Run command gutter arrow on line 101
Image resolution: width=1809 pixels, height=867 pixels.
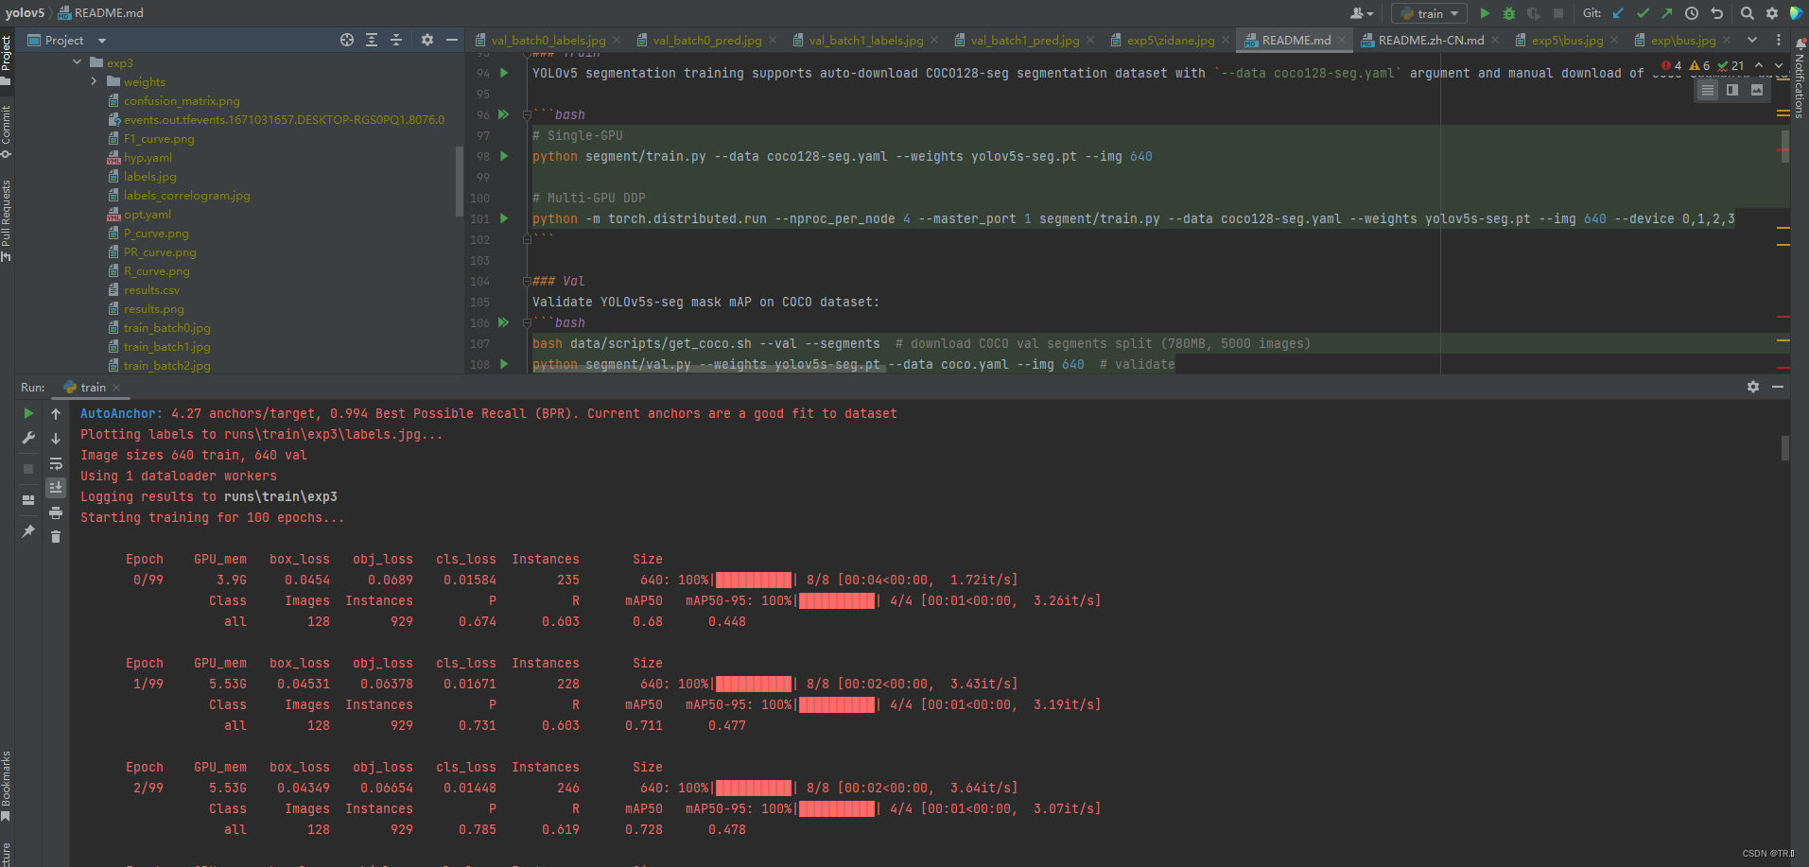[504, 218]
